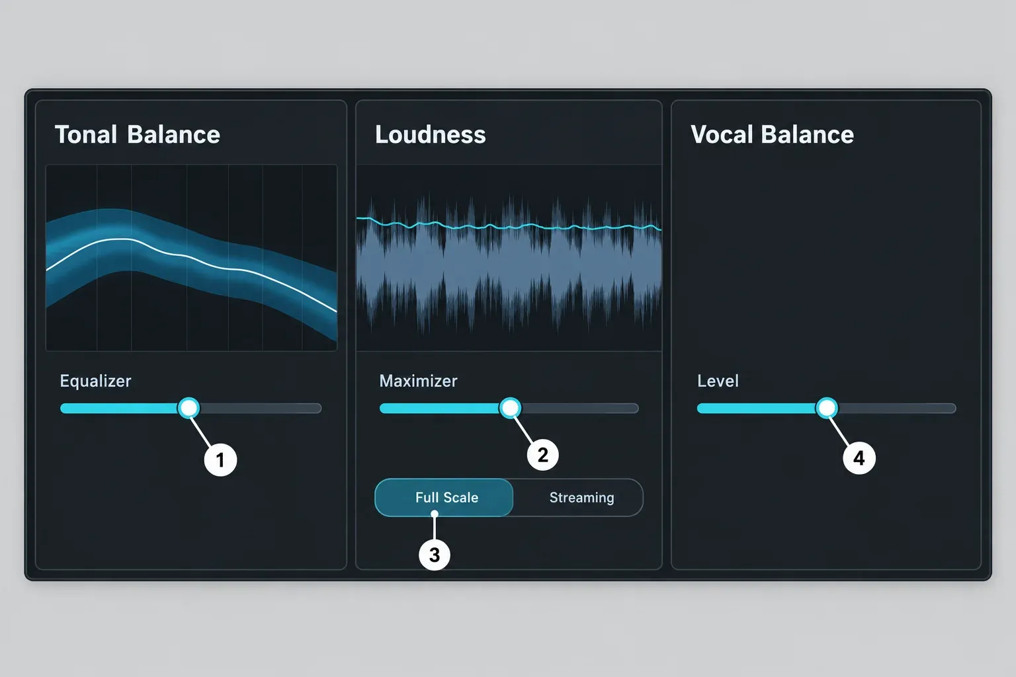Click the Loudness waveform display
Screen dimensions: 1016x677
pyautogui.click(x=509, y=258)
